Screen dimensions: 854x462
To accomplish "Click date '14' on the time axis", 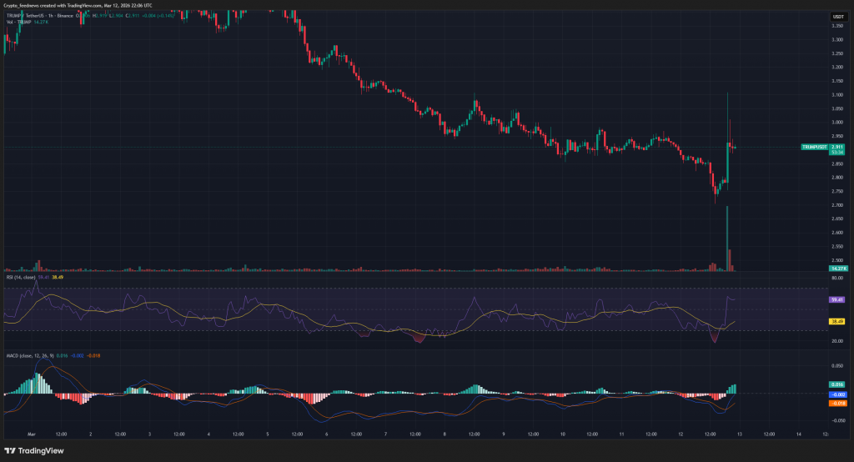I will point(798,434).
